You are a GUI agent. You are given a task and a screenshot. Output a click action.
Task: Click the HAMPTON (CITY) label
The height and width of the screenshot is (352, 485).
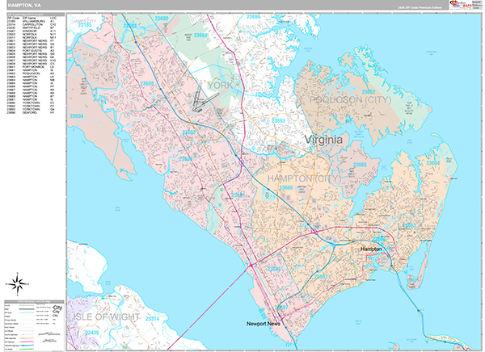pyautogui.click(x=304, y=178)
